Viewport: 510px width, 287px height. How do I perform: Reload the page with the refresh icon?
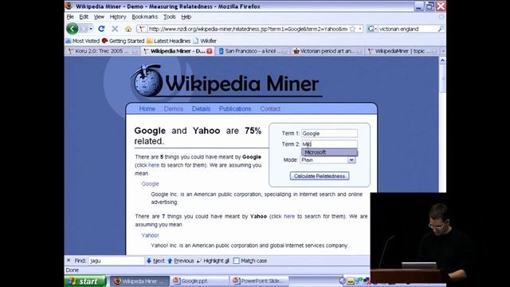point(101,29)
